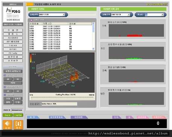Select event row 1250
The height and width of the screenshot is (137, 172).
click(x=61, y=33)
